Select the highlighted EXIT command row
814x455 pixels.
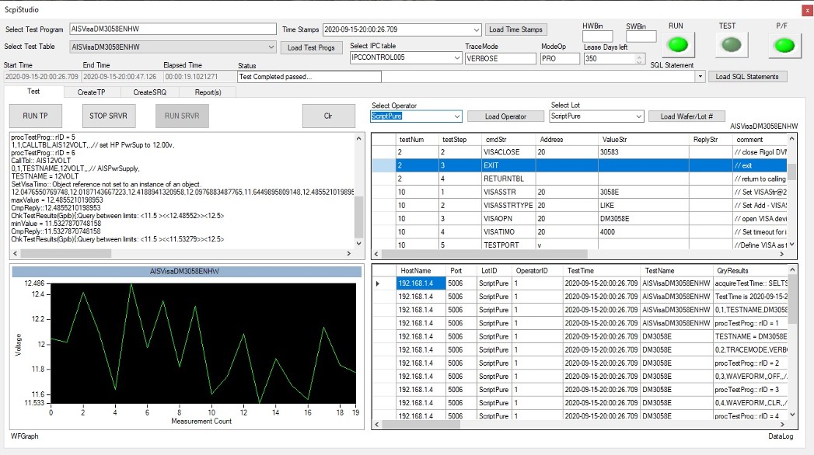coord(579,165)
